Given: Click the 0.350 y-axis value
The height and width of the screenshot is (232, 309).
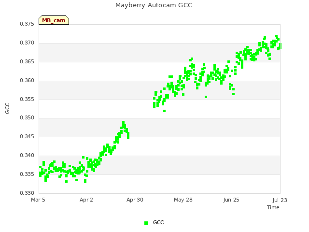Looking at the screenshot, I should click(x=27, y=118).
